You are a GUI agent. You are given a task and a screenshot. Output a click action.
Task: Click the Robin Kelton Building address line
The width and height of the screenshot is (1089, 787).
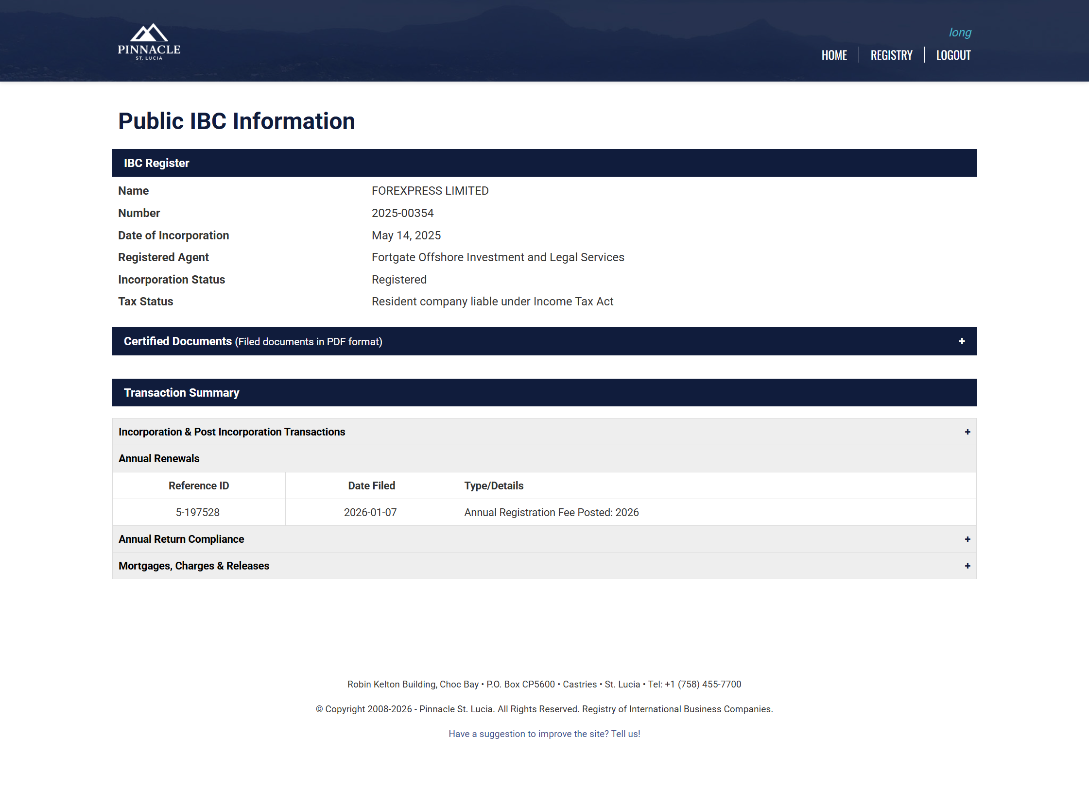pyautogui.click(x=544, y=685)
